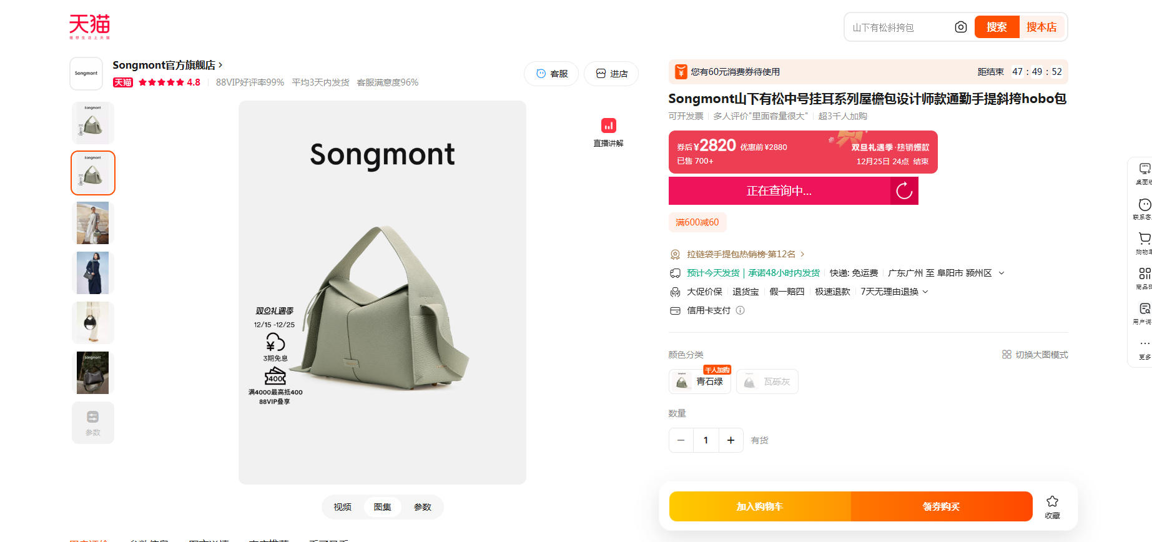The width and height of the screenshot is (1152, 542).
Task: Select the 瓦砾灰 color option
Action: (x=767, y=382)
